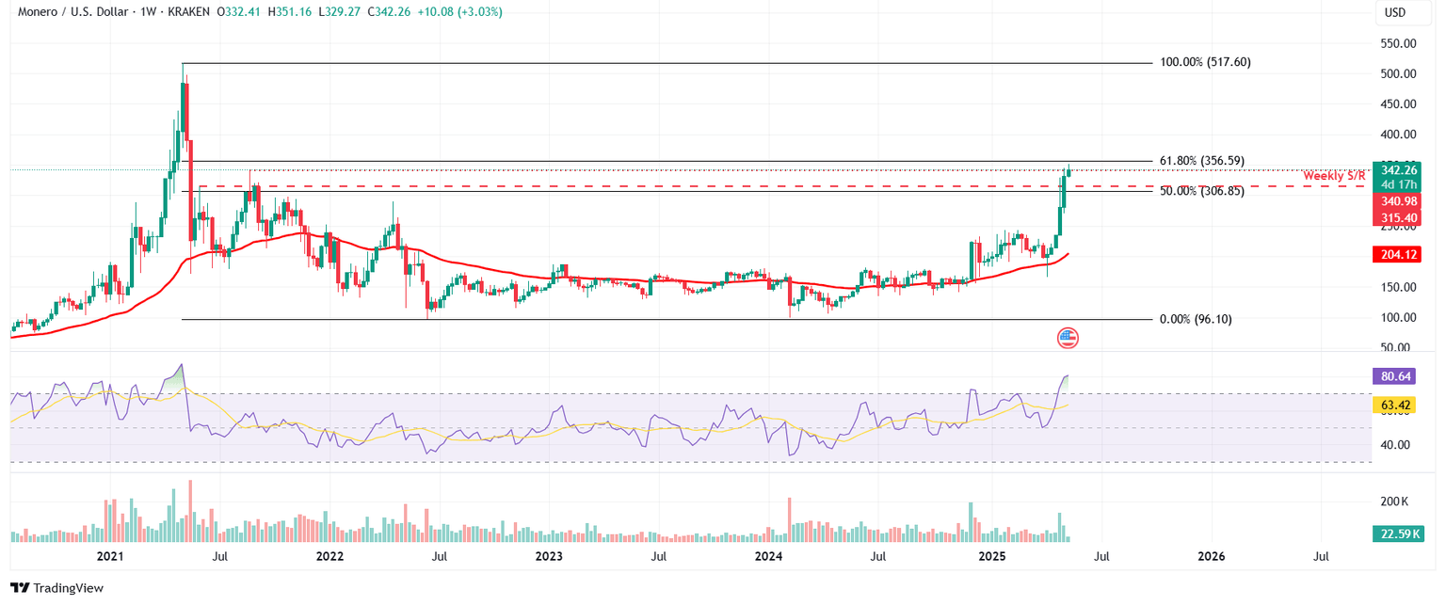The image size is (1446, 605).
Task: Click the red 340.98 price label
Action: (1399, 200)
